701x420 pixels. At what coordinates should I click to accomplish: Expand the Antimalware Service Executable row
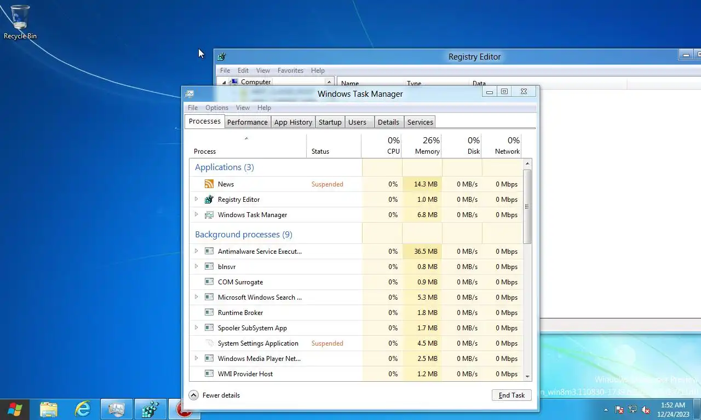tap(196, 252)
